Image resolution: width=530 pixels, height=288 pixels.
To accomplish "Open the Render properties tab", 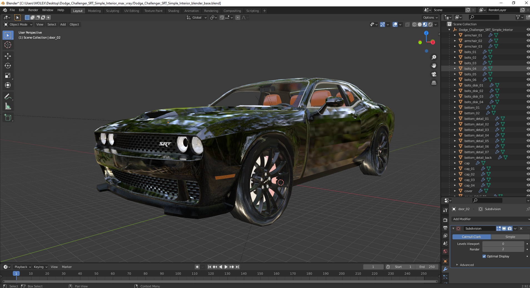I will click(445, 220).
